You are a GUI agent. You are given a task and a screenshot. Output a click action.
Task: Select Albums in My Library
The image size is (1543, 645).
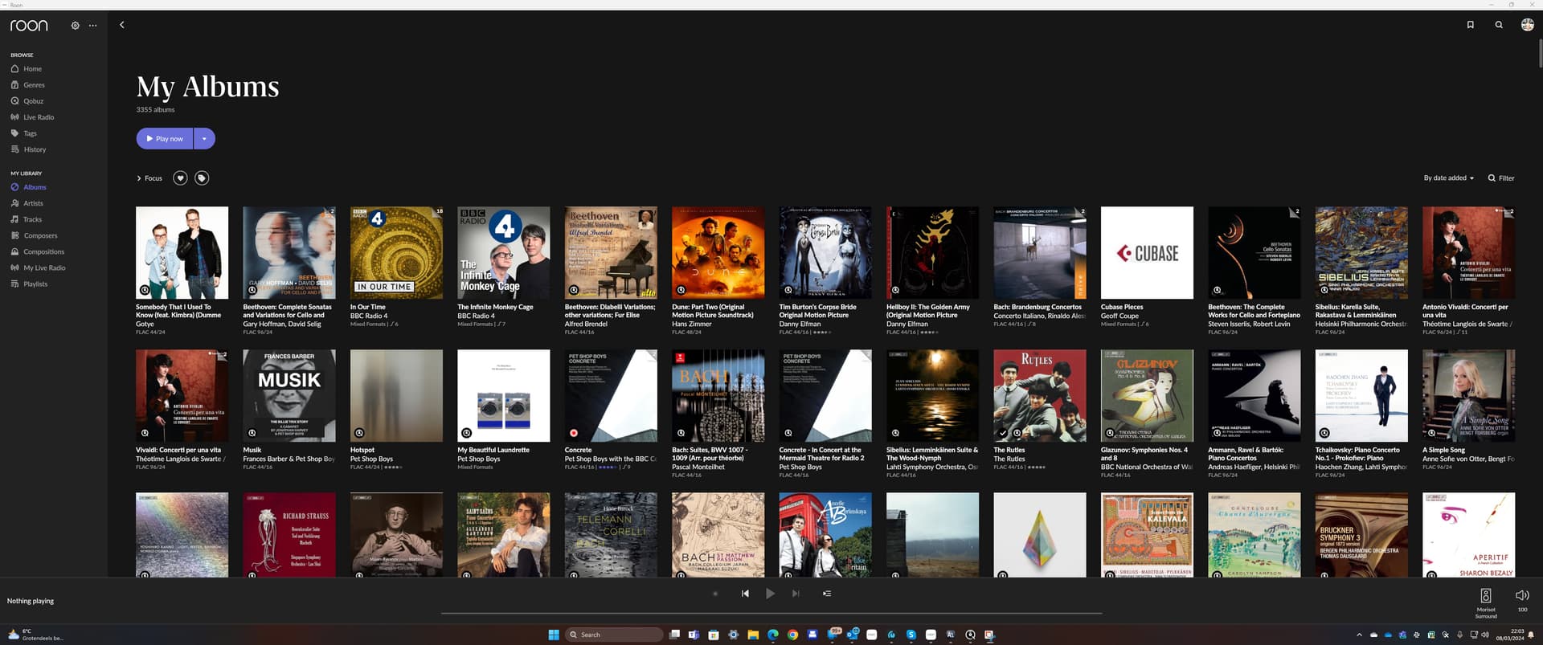[28, 187]
